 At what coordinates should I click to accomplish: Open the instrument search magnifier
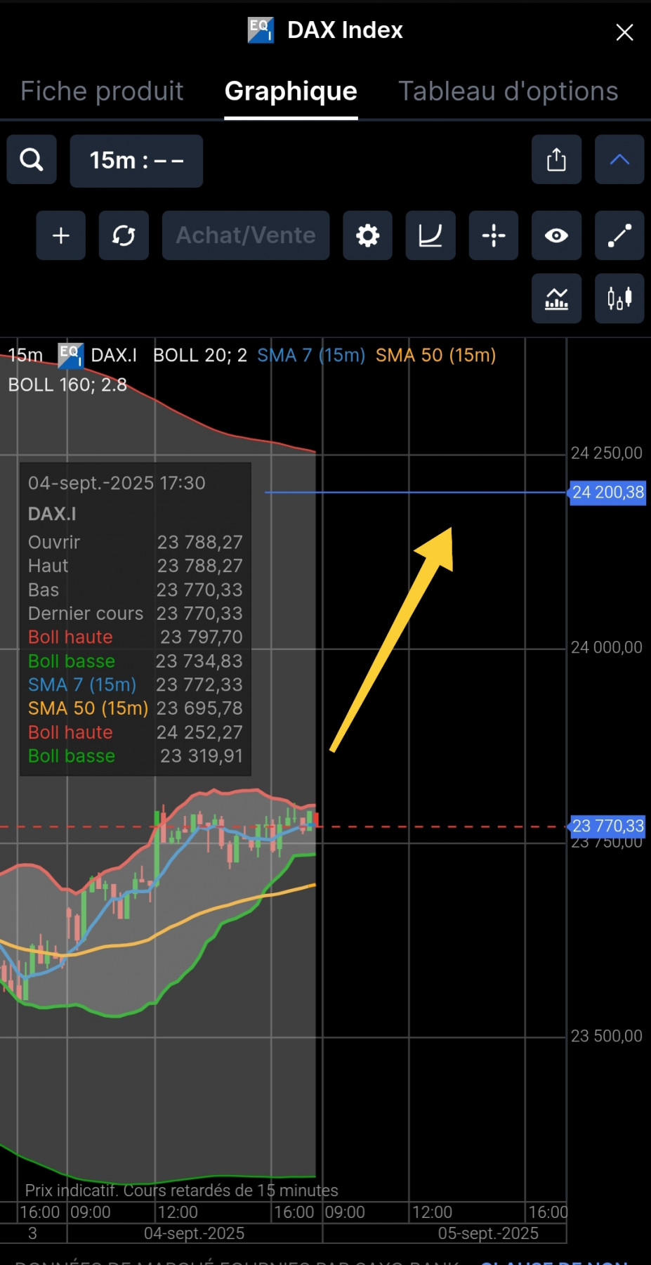coord(32,160)
